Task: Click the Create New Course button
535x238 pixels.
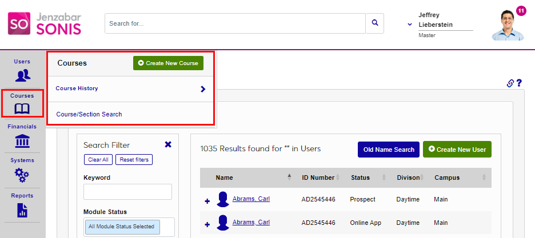Action: click(x=168, y=63)
